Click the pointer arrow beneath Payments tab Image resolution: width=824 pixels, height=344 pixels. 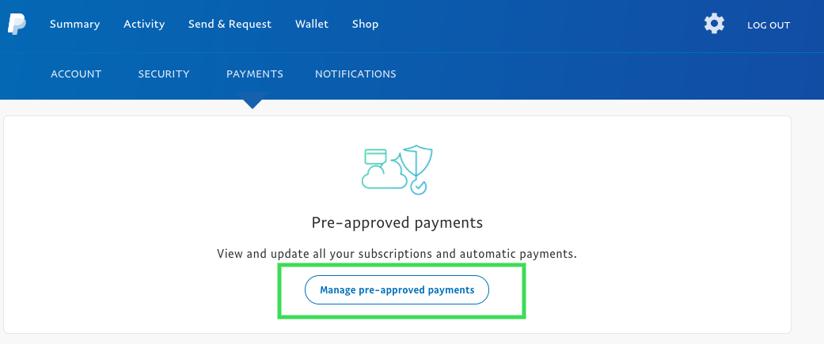click(253, 100)
